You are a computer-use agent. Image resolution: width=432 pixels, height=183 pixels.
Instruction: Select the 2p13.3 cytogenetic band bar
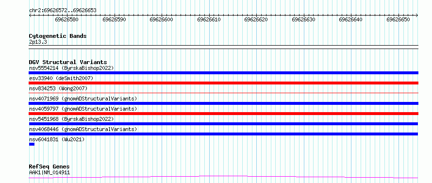tap(223, 47)
